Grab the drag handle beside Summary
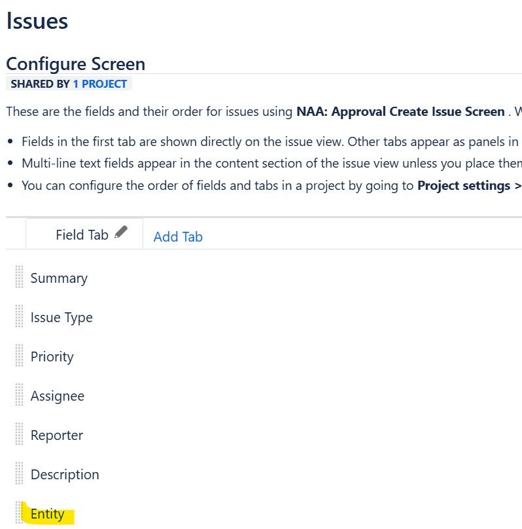522x529 pixels. tap(18, 278)
